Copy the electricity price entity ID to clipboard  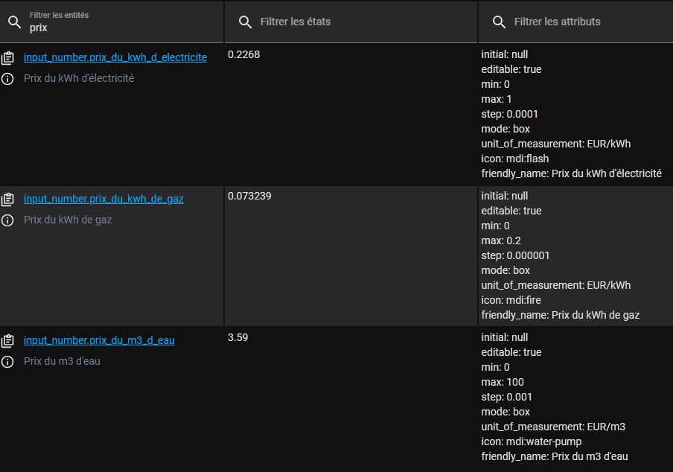coord(8,58)
